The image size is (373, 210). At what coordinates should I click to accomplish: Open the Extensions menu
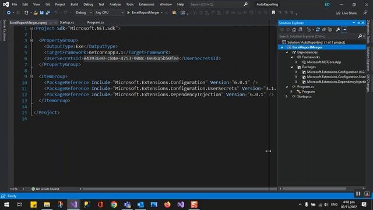[146, 4]
